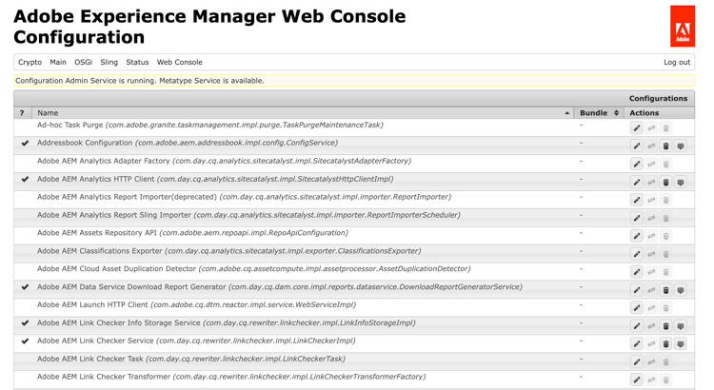Image resolution: width=714 pixels, height=390 pixels.
Task: Open Analytics Report Sling Importer entry
Action: point(248,215)
